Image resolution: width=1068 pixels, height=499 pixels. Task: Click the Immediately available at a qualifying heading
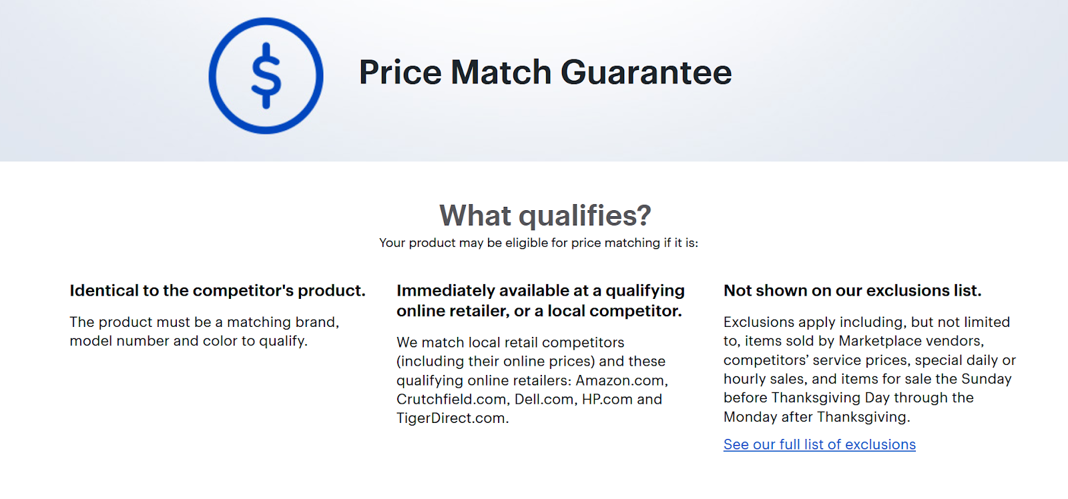click(x=541, y=291)
